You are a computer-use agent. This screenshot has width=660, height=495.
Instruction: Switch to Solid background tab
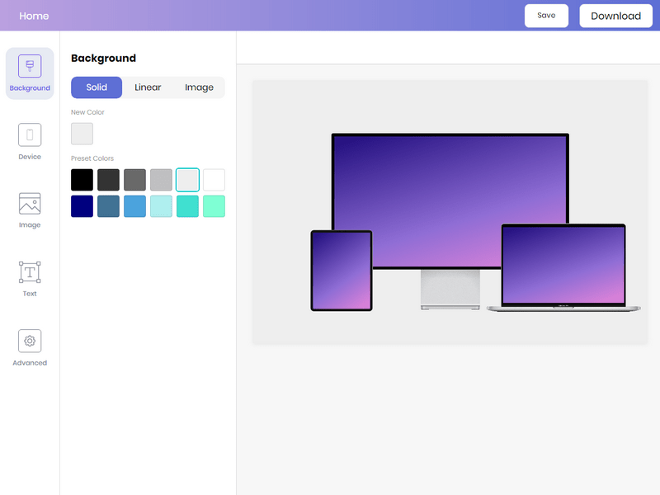click(x=97, y=87)
